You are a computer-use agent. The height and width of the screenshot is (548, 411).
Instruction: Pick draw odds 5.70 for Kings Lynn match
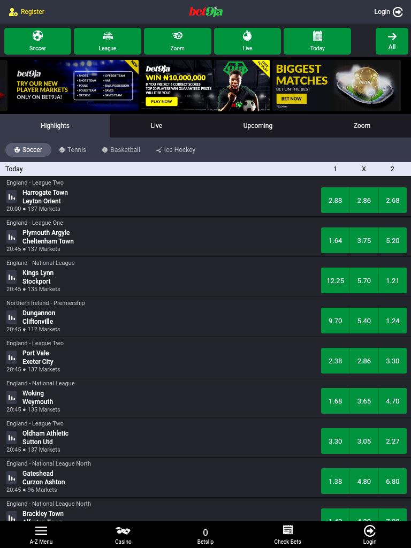[x=364, y=280]
